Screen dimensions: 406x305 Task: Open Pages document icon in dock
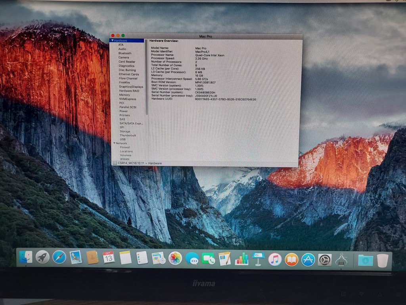tap(225, 259)
